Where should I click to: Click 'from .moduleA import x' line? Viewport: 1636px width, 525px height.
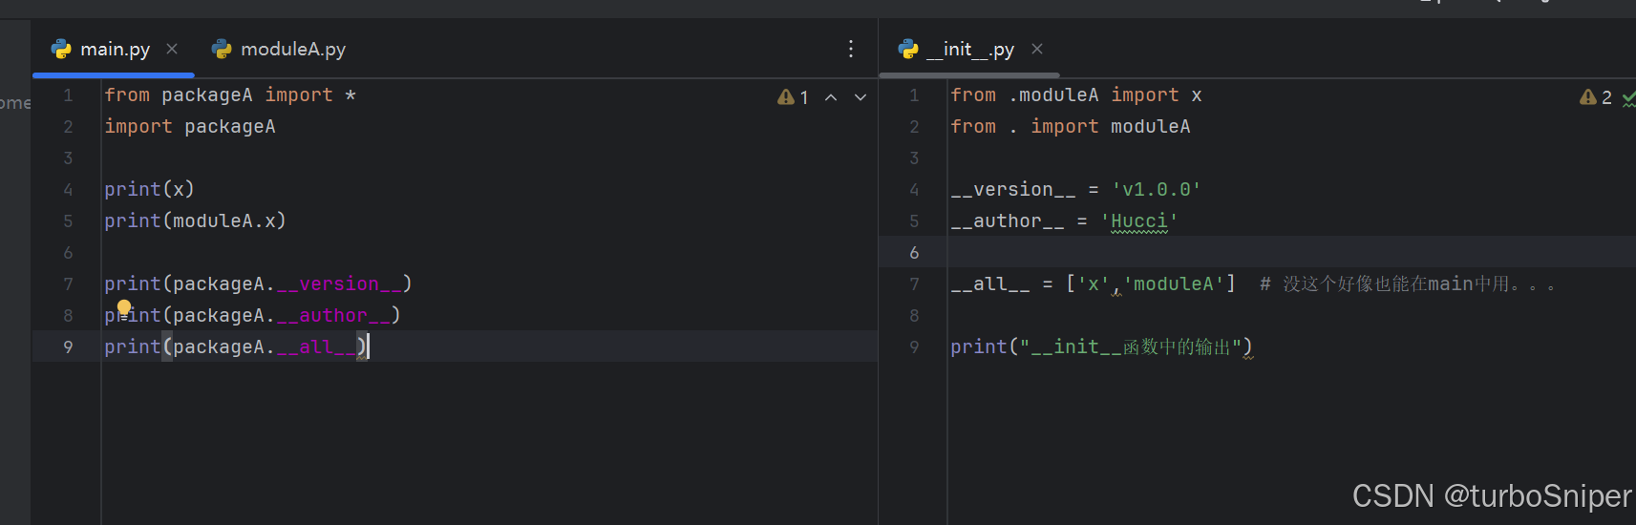(1076, 95)
